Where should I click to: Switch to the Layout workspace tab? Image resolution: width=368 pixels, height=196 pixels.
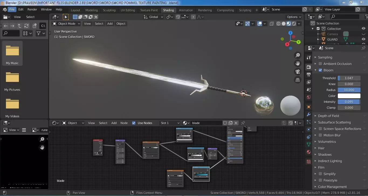pyautogui.click(x=75, y=10)
